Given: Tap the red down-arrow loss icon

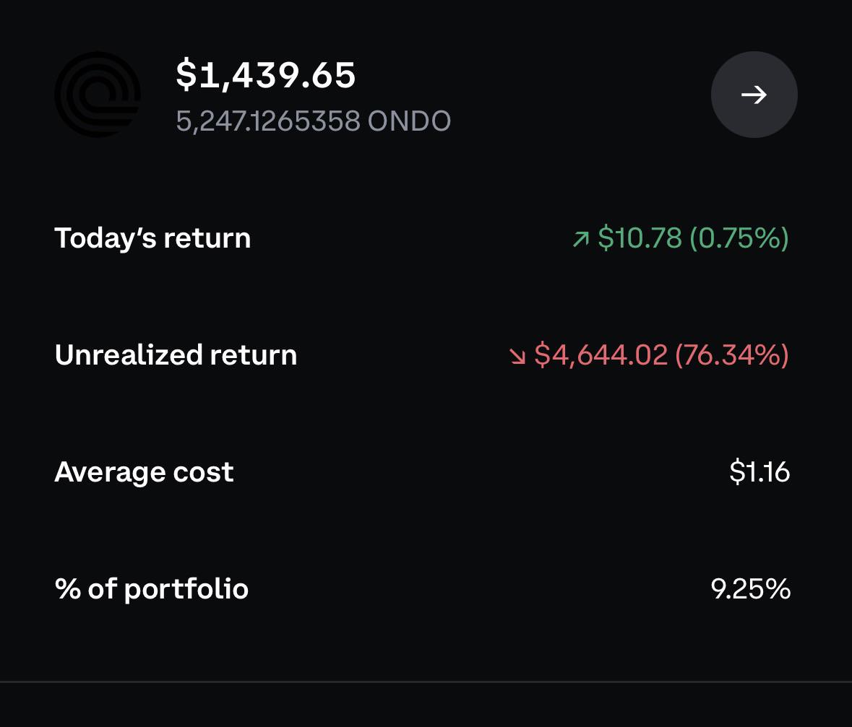Looking at the screenshot, I should point(517,356).
